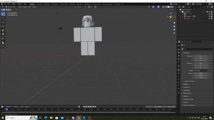Hide the Light with eye icon
This screenshot has height=120, width=214.
210,19
